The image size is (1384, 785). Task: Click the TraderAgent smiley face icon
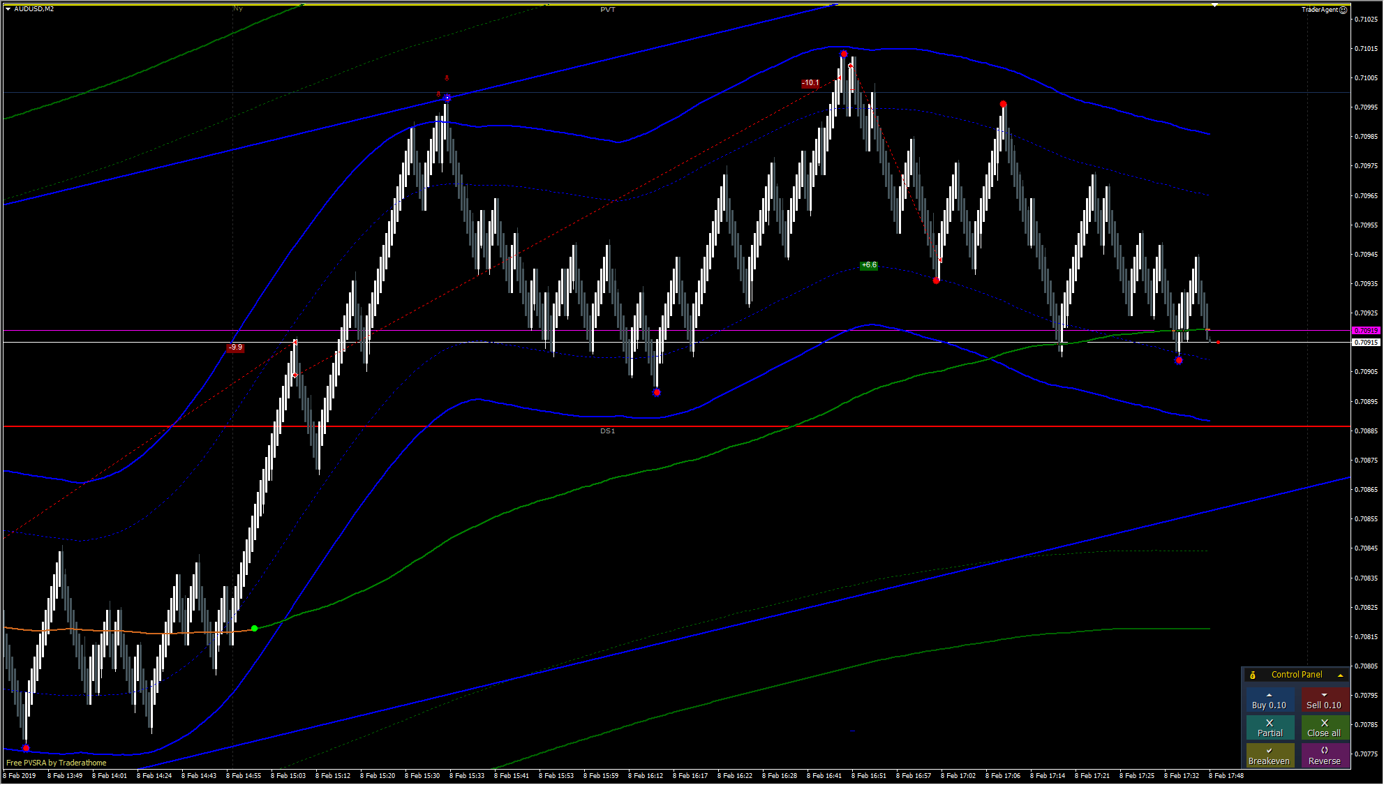pyautogui.click(x=1344, y=10)
